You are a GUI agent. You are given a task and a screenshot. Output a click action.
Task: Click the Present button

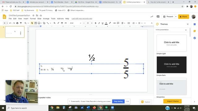[x=168, y=17]
